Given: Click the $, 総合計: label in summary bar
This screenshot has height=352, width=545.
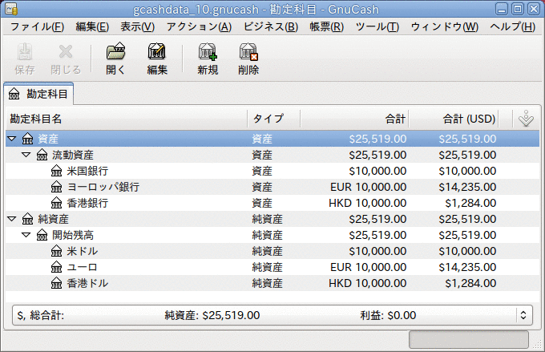Looking at the screenshot, I should click(x=40, y=315).
